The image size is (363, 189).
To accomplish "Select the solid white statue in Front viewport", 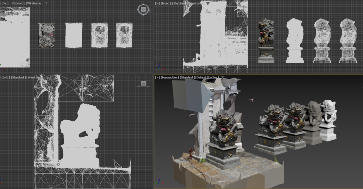I will [x=295, y=41].
